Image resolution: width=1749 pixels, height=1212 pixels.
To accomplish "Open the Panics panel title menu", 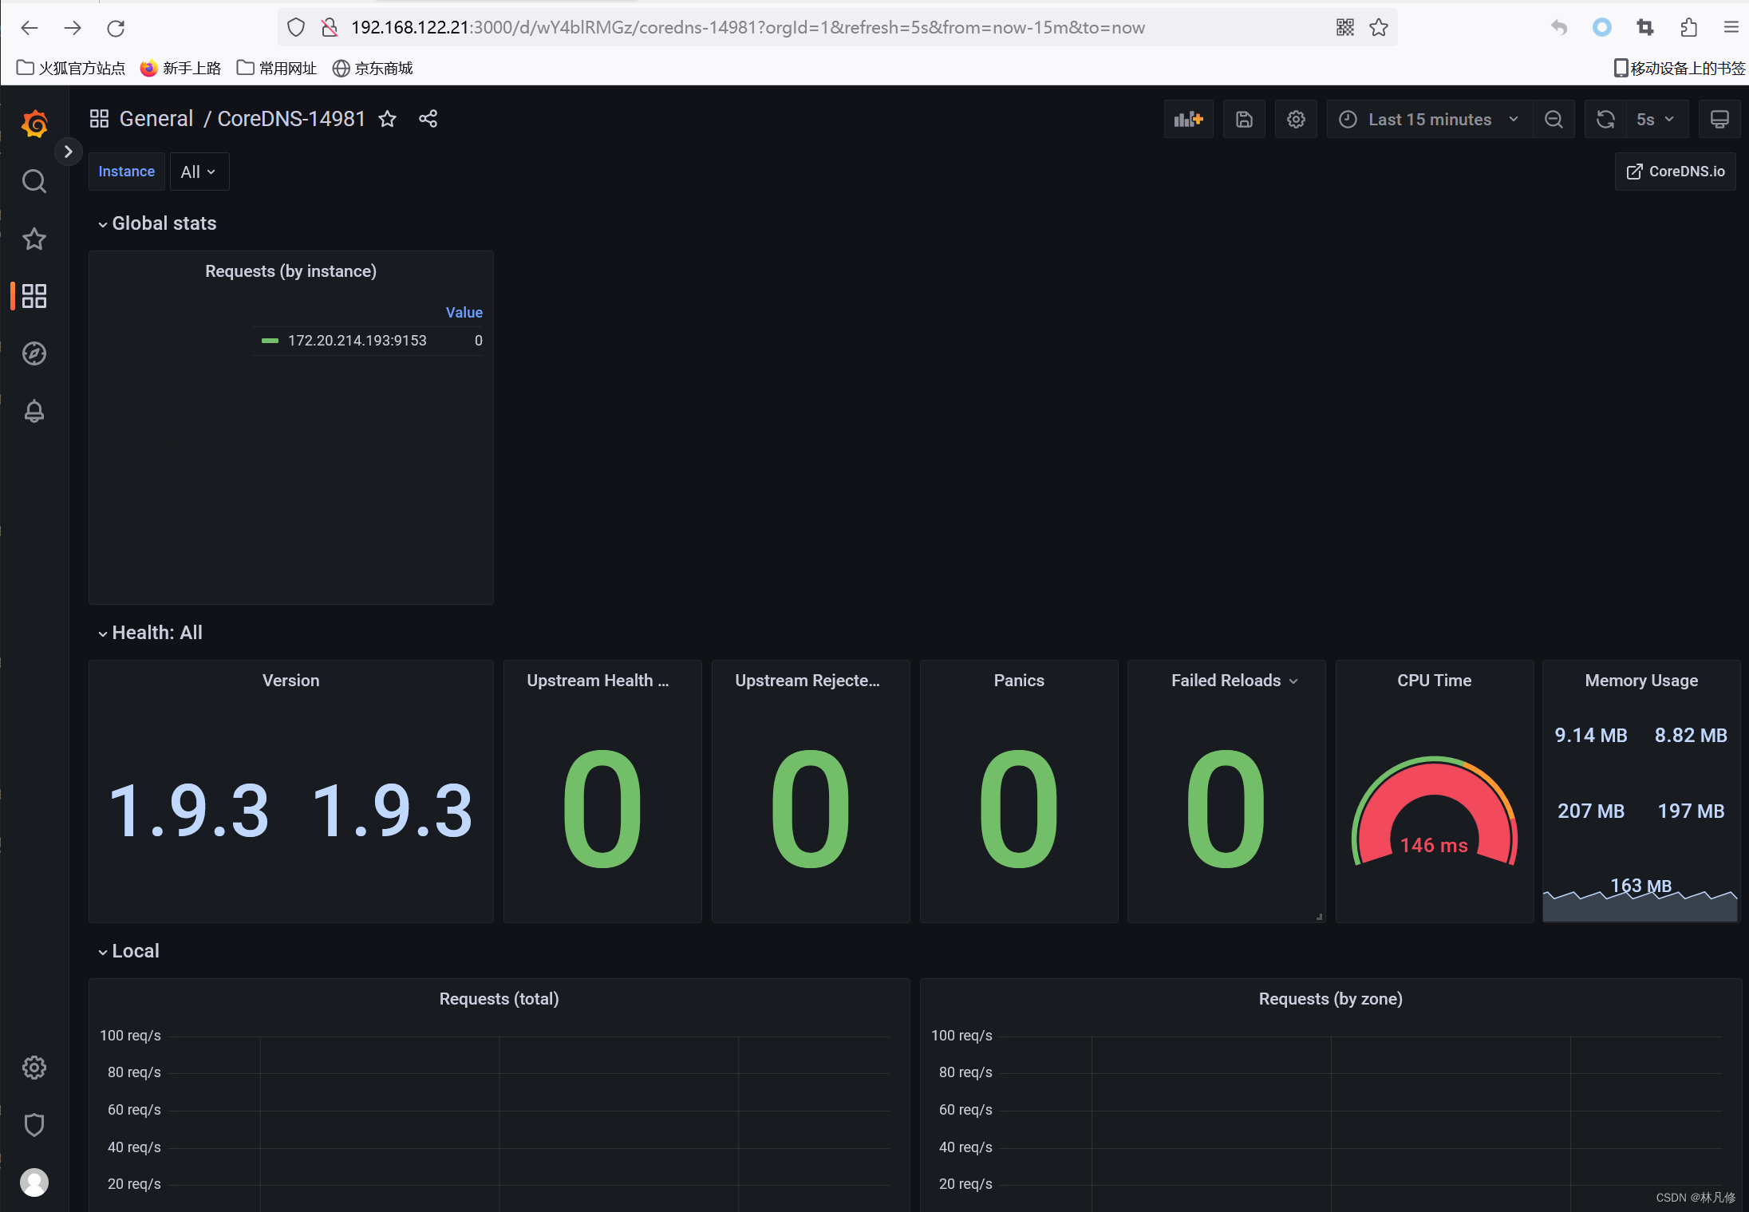I will point(1019,681).
